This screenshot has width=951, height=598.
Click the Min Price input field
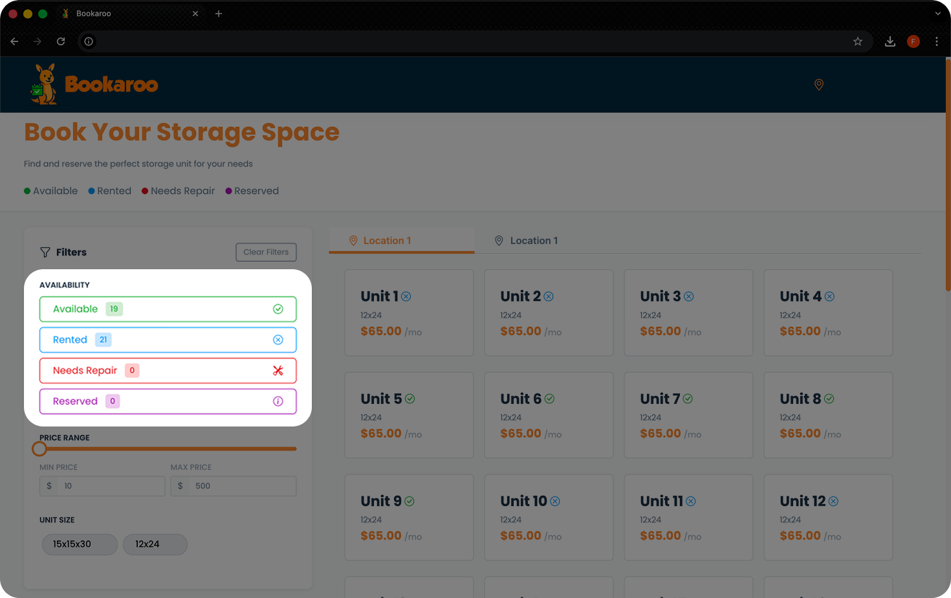[110, 485]
